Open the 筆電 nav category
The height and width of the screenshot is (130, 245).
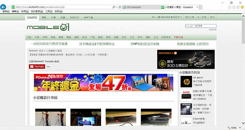(61, 37)
